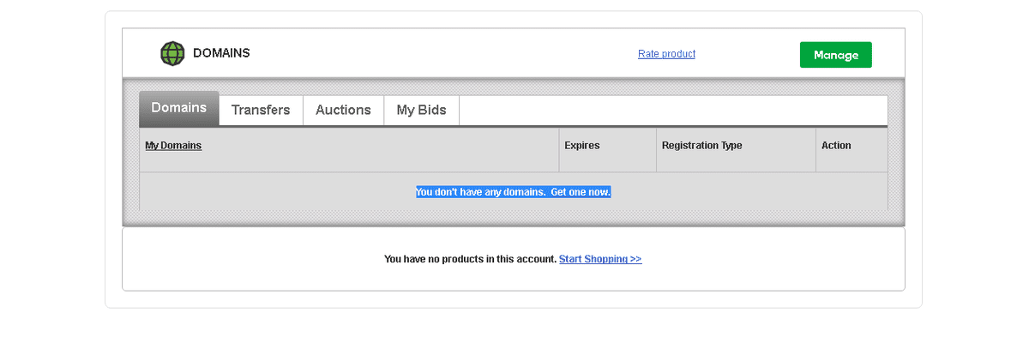
Task: Open the Rate product link
Action: (x=666, y=54)
